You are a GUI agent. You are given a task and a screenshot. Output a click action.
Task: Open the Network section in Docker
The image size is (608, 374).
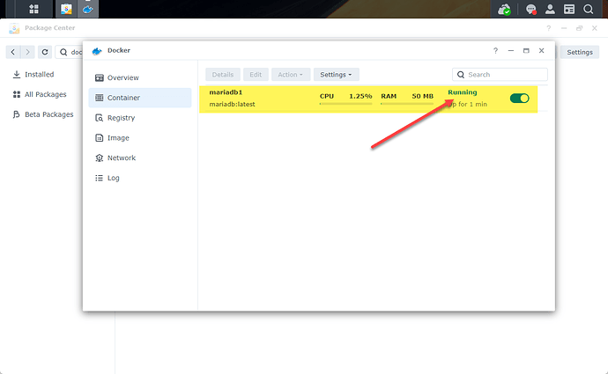click(140, 158)
